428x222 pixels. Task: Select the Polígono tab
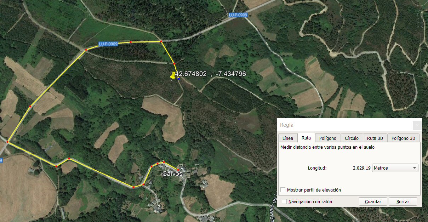pyautogui.click(x=328, y=138)
